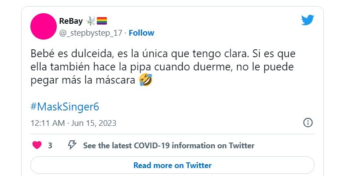Click the tweet line starting with Bebé es dulceida
The height and width of the screenshot is (176, 352).
[163, 54]
